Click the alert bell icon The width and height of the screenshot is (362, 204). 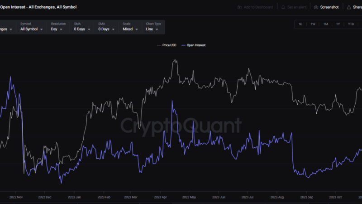coord(283,7)
